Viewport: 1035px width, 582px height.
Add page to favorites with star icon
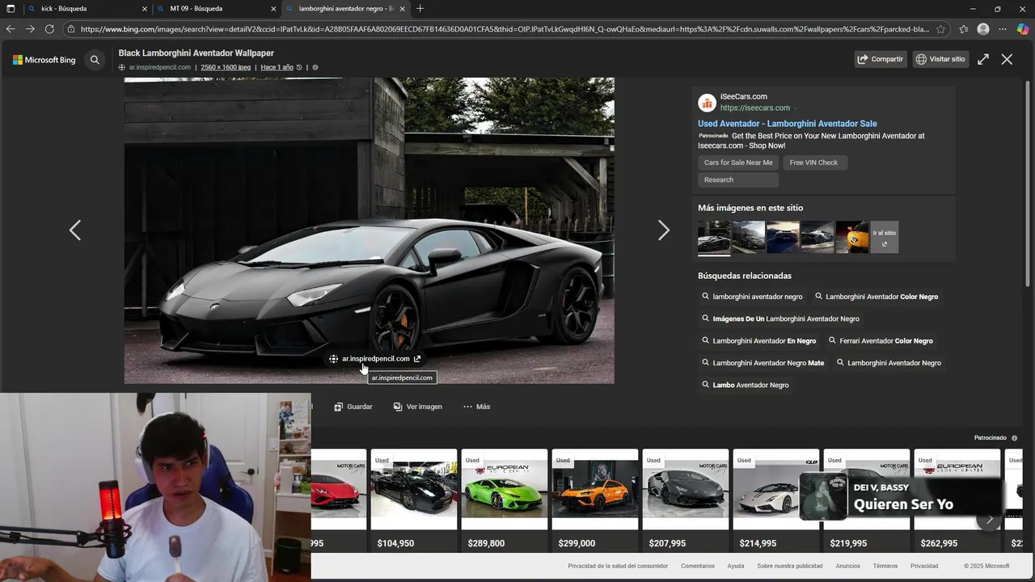[x=940, y=29]
